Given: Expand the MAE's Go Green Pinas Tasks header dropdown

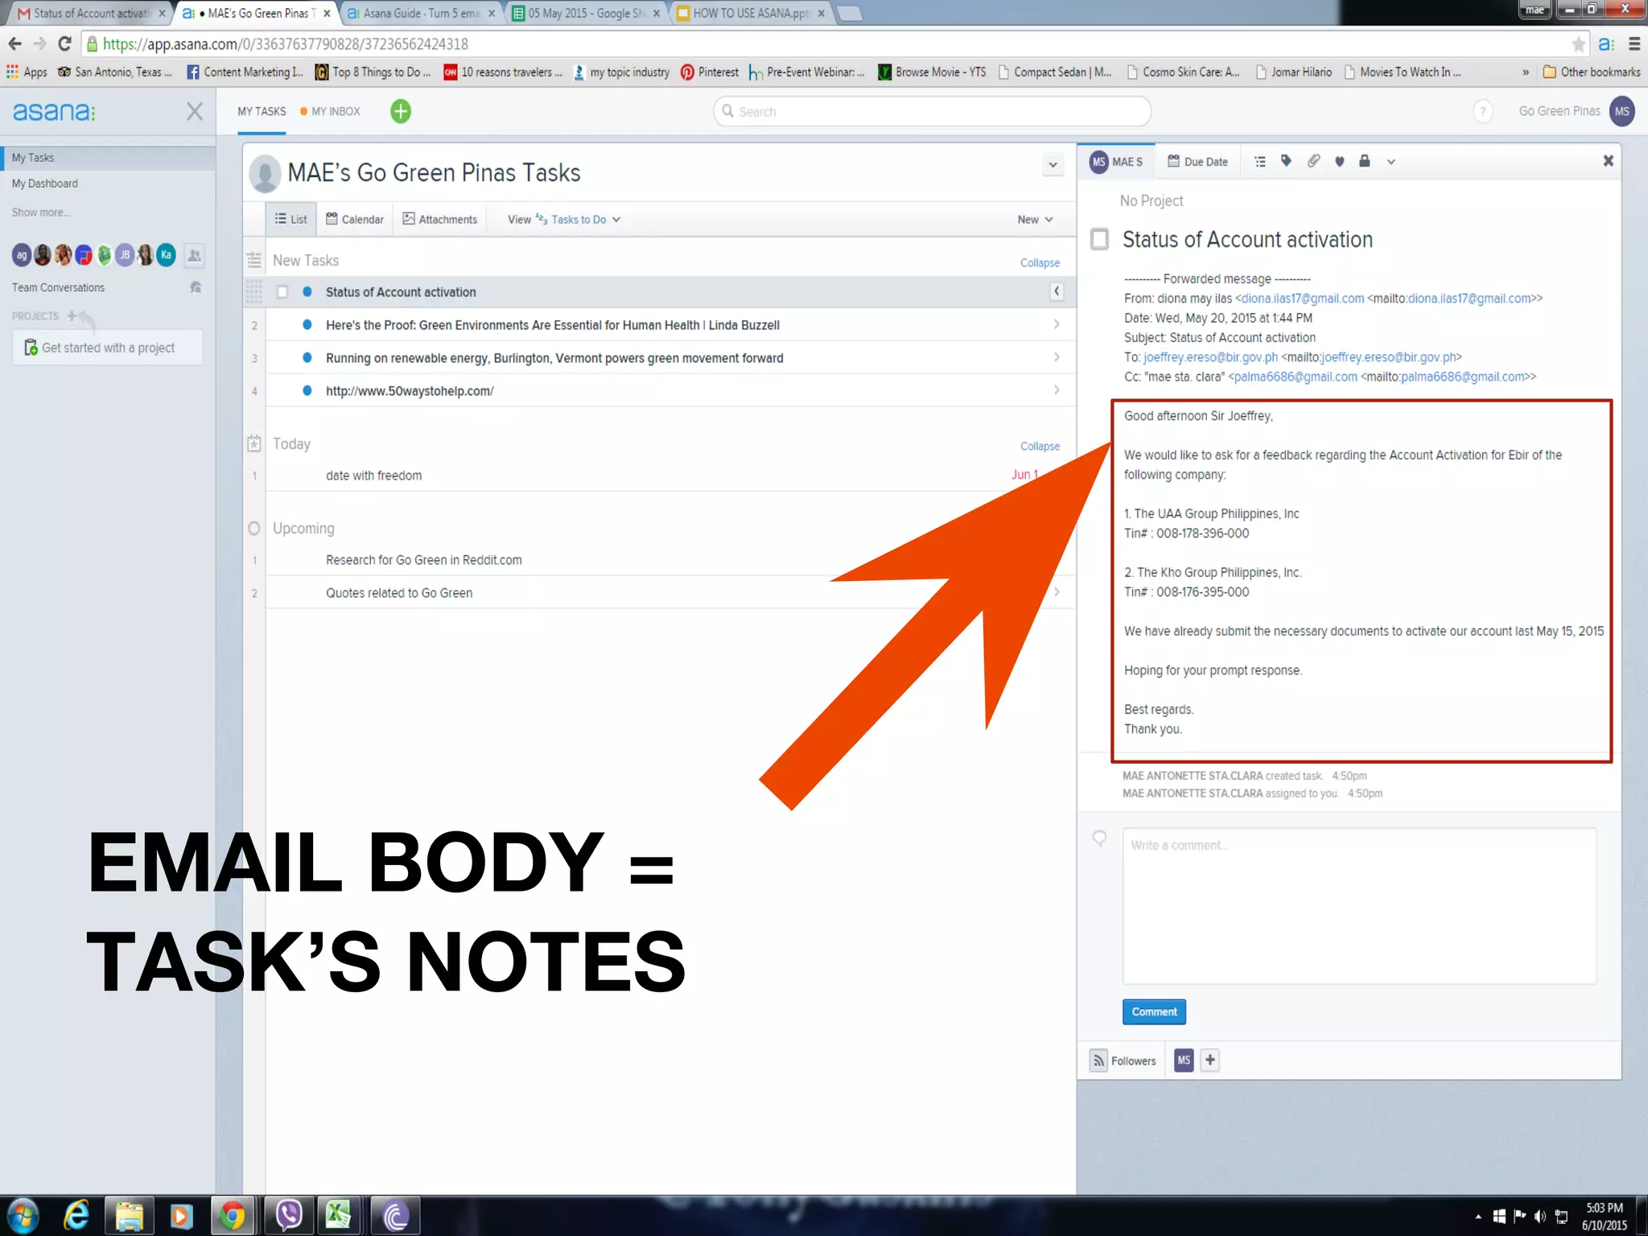Looking at the screenshot, I should (1053, 165).
